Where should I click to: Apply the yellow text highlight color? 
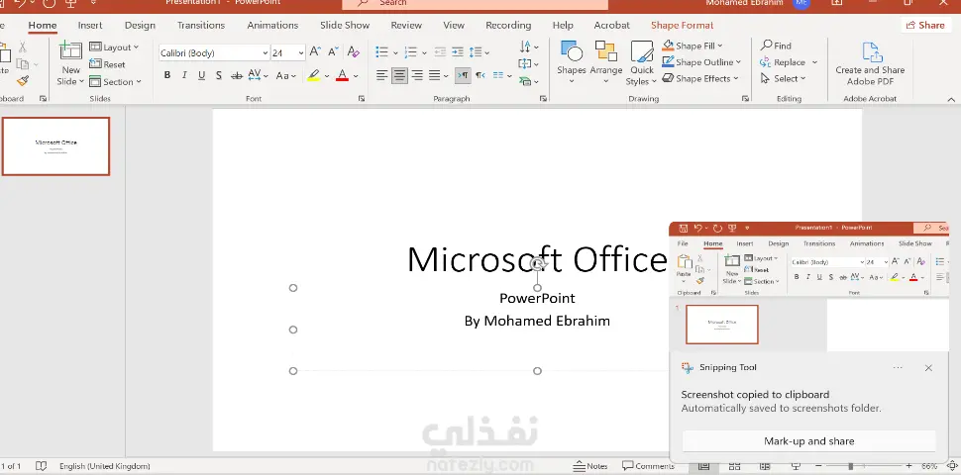314,76
